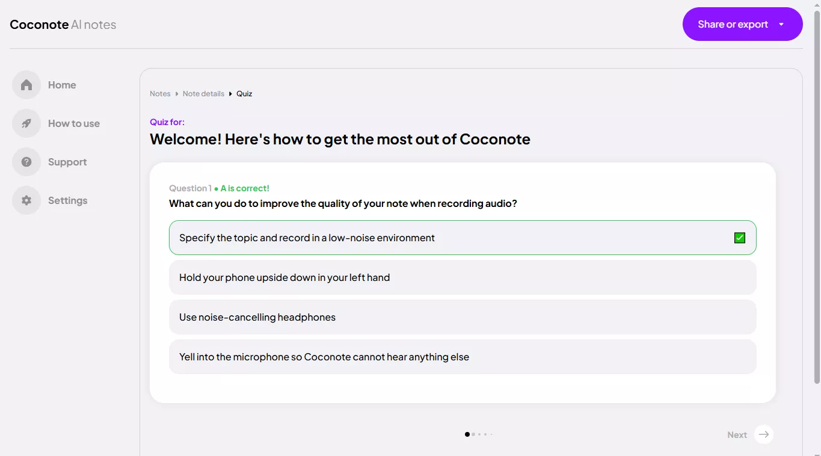Image resolution: width=821 pixels, height=456 pixels.
Task: Click the Next link to advance
Action: point(737,434)
